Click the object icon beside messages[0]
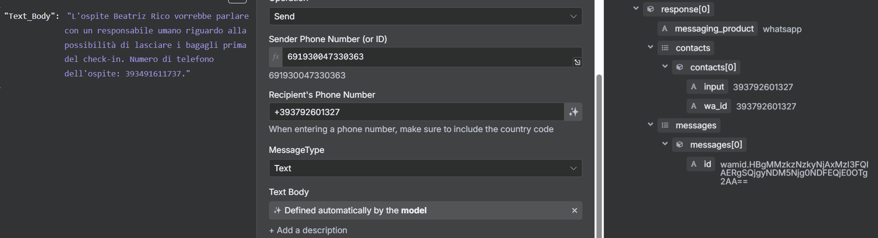 [680, 145]
